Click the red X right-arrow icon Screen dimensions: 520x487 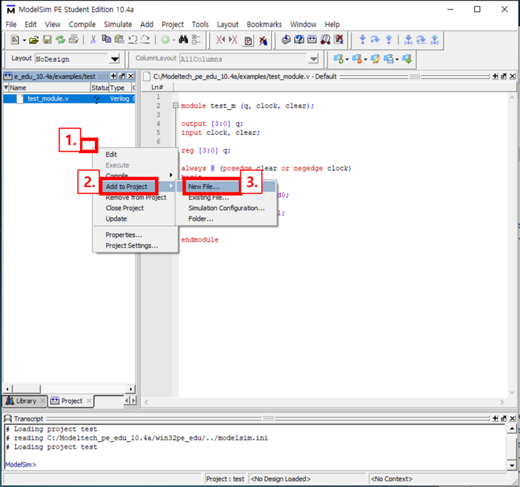(233, 40)
